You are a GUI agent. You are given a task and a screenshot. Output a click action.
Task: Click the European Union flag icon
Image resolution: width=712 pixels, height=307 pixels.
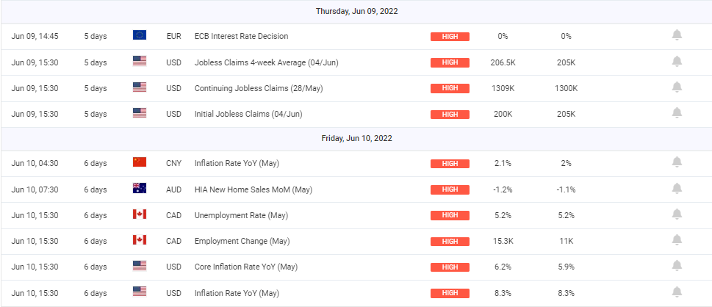(140, 35)
